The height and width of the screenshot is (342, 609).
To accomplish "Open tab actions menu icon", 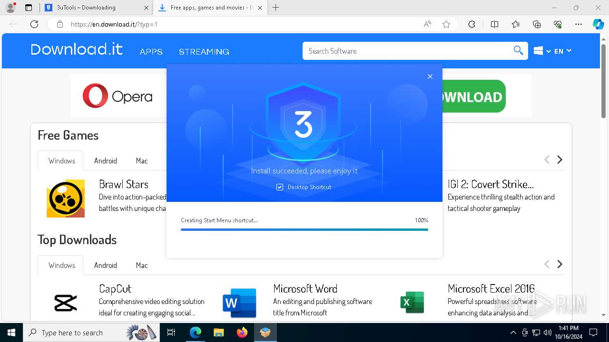I will [29, 8].
